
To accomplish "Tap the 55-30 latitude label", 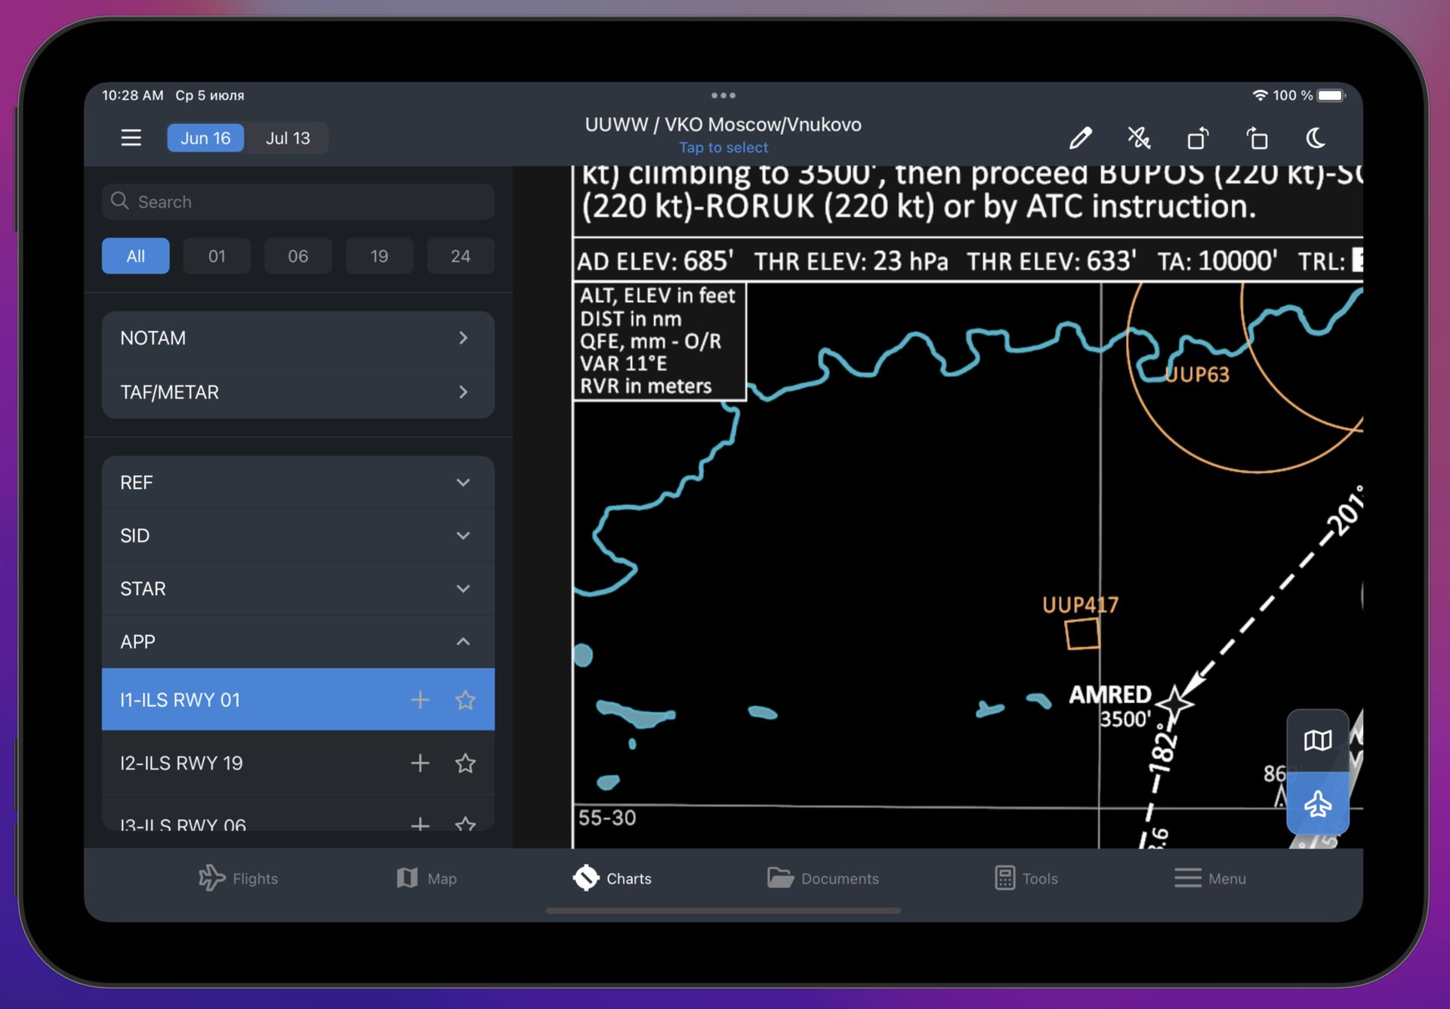I will click(607, 818).
